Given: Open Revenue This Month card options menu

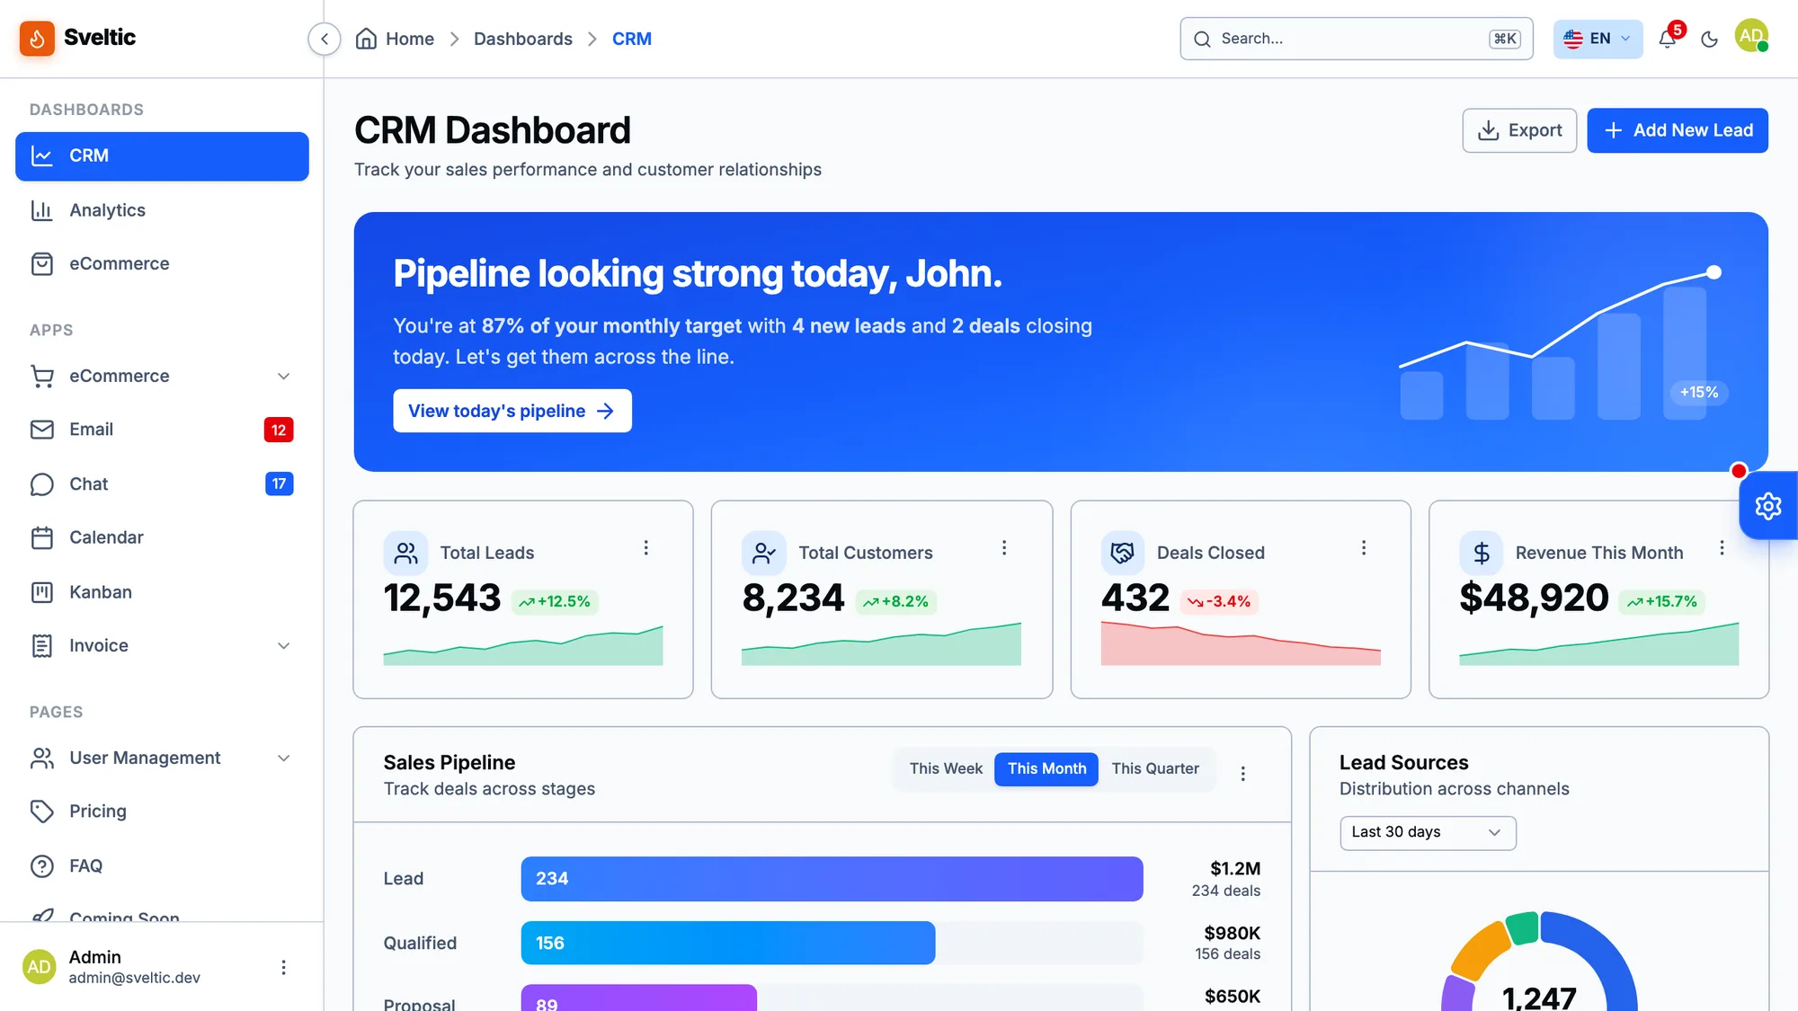Looking at the screenshot, I should point(1722,548).
